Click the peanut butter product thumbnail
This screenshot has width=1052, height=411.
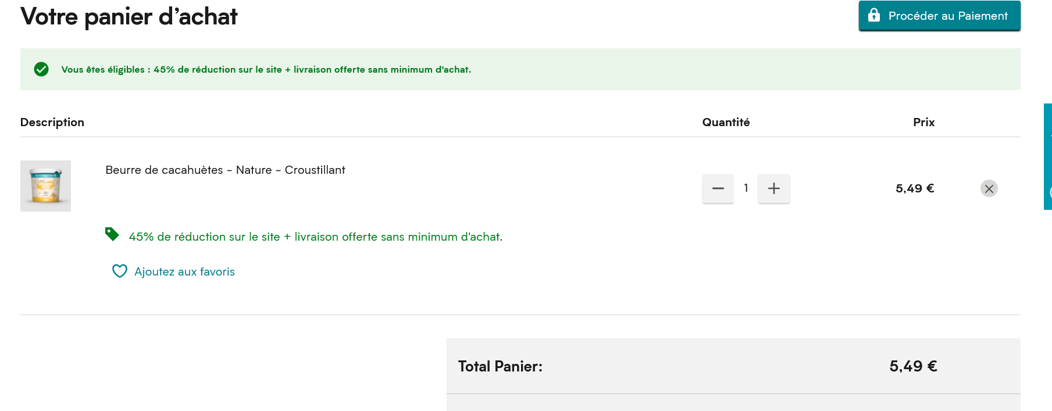(45, 186)
